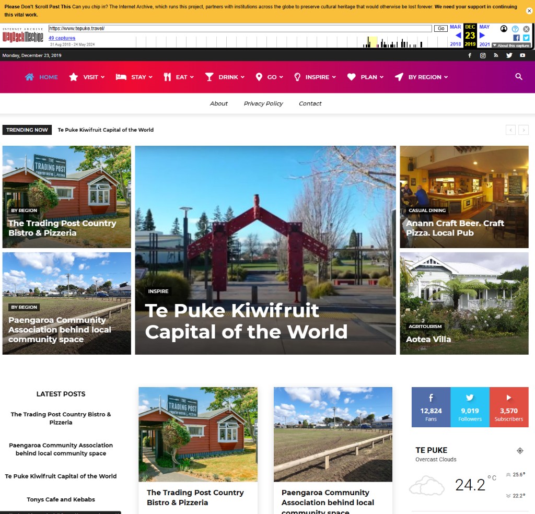Image resolution: width=535 pixels, height=514 pixels.
Task: Click the EAT fork-and-knife icon
Action: click(x=167, y=77)
